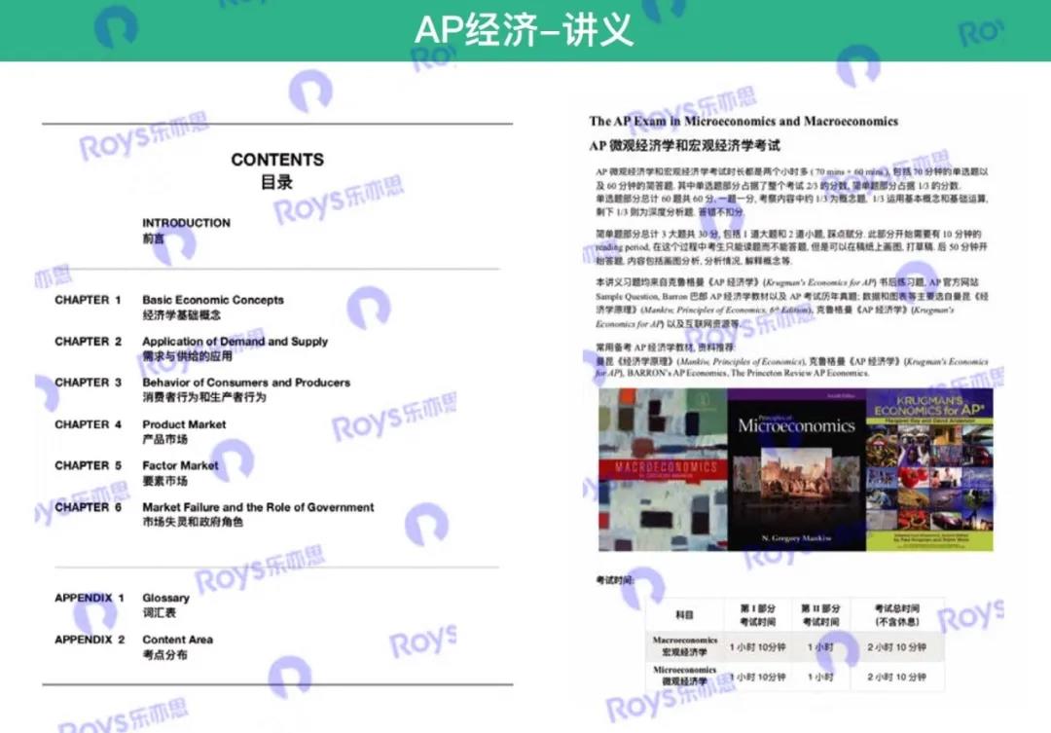Open Appendix 1 Glossary entry
This screenshot has height=733, width=1051.
tap(165, 605)
